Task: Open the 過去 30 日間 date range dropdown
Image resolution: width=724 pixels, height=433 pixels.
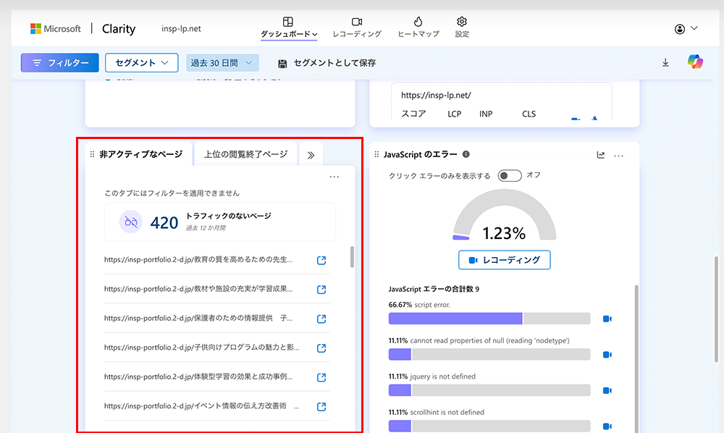Action: tap(222, 63)
